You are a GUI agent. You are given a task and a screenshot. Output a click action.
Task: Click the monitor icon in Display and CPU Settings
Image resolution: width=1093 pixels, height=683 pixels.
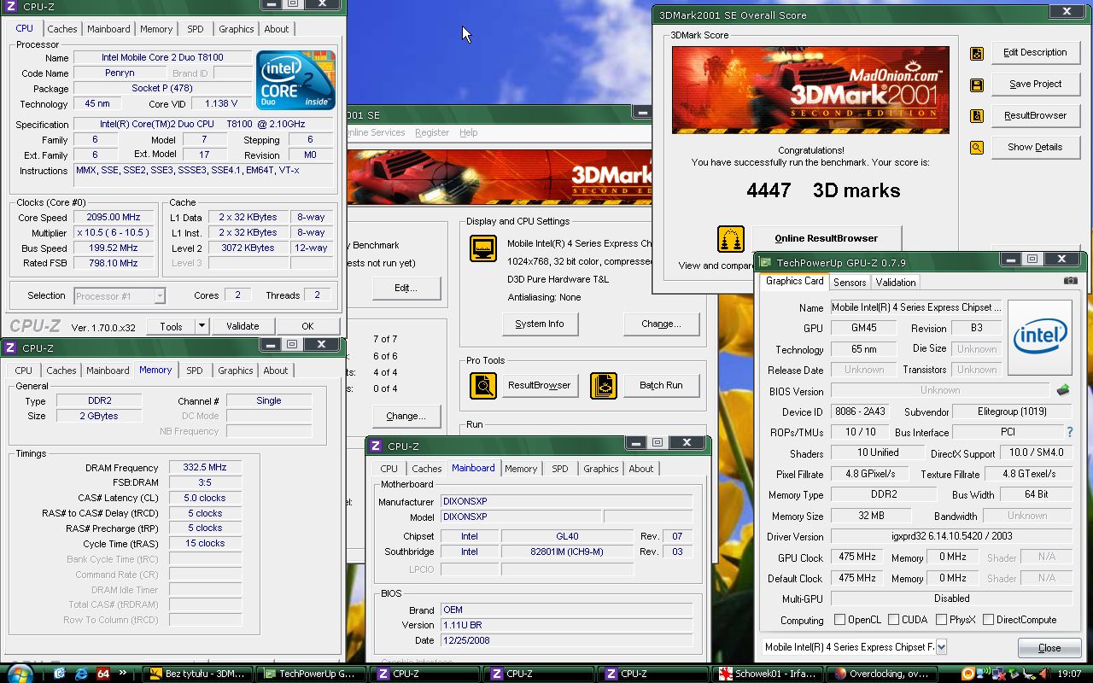tap(483, 248)
